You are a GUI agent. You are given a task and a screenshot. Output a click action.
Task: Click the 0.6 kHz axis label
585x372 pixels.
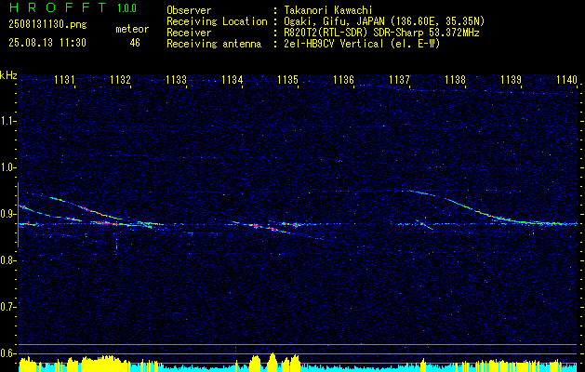pyautogui.click(x=7, y=353)
